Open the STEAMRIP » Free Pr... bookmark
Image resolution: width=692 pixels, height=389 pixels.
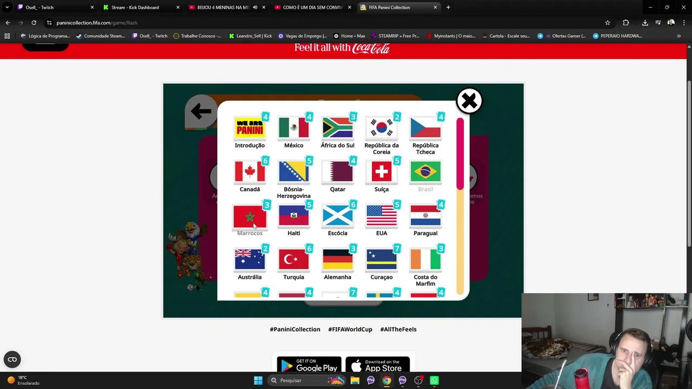pos(395,36)
